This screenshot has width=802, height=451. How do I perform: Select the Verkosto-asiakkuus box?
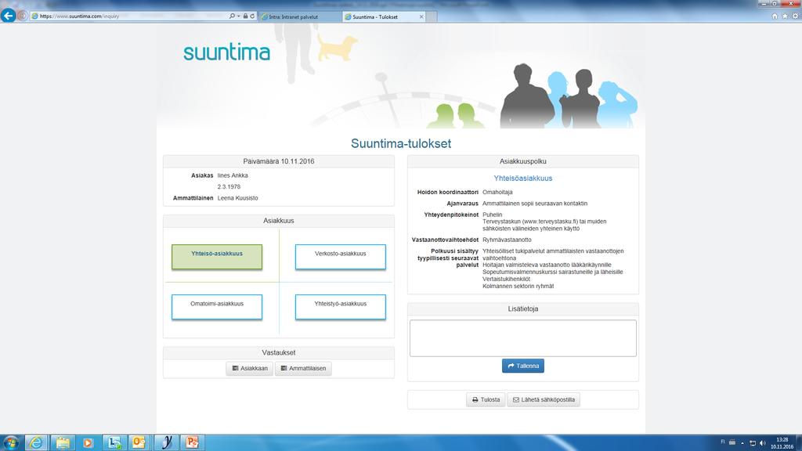pos(340,257)
